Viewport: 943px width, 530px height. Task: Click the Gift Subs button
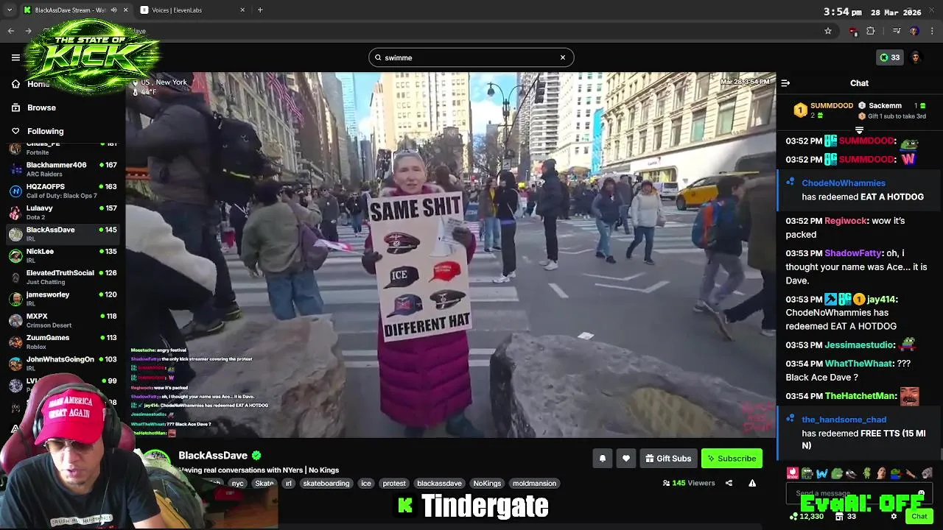point(668,459)
